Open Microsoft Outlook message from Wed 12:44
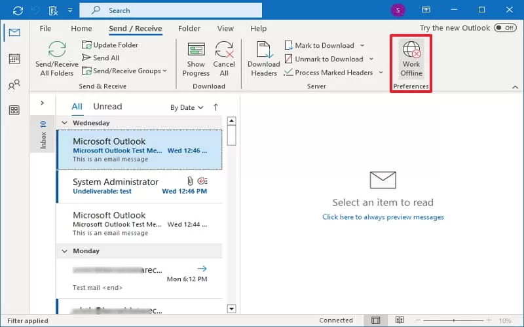The image size is (524, 327). (140, 224)
